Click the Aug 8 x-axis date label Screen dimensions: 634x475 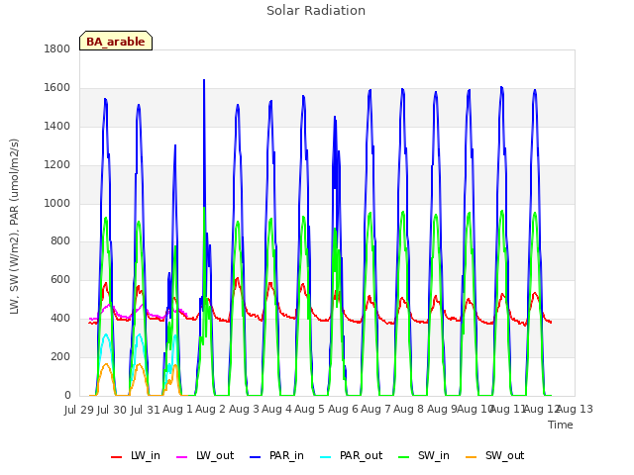(408, 409)
